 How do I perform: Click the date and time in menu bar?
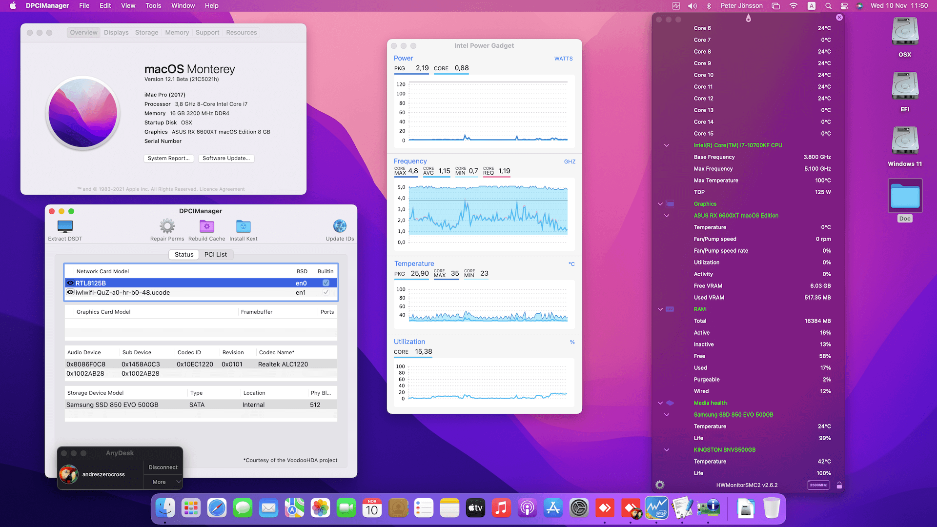[899, 6]
